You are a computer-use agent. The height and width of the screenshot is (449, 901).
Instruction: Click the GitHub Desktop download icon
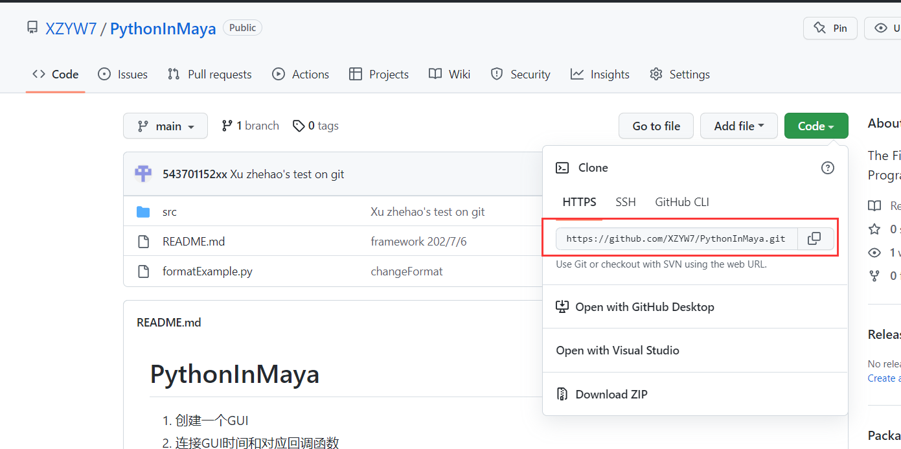click(562, 306)
